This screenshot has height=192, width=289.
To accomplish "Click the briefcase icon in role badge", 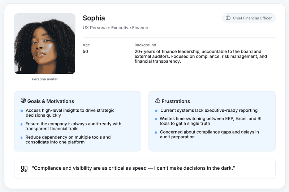I will click(x=228, y=18).
